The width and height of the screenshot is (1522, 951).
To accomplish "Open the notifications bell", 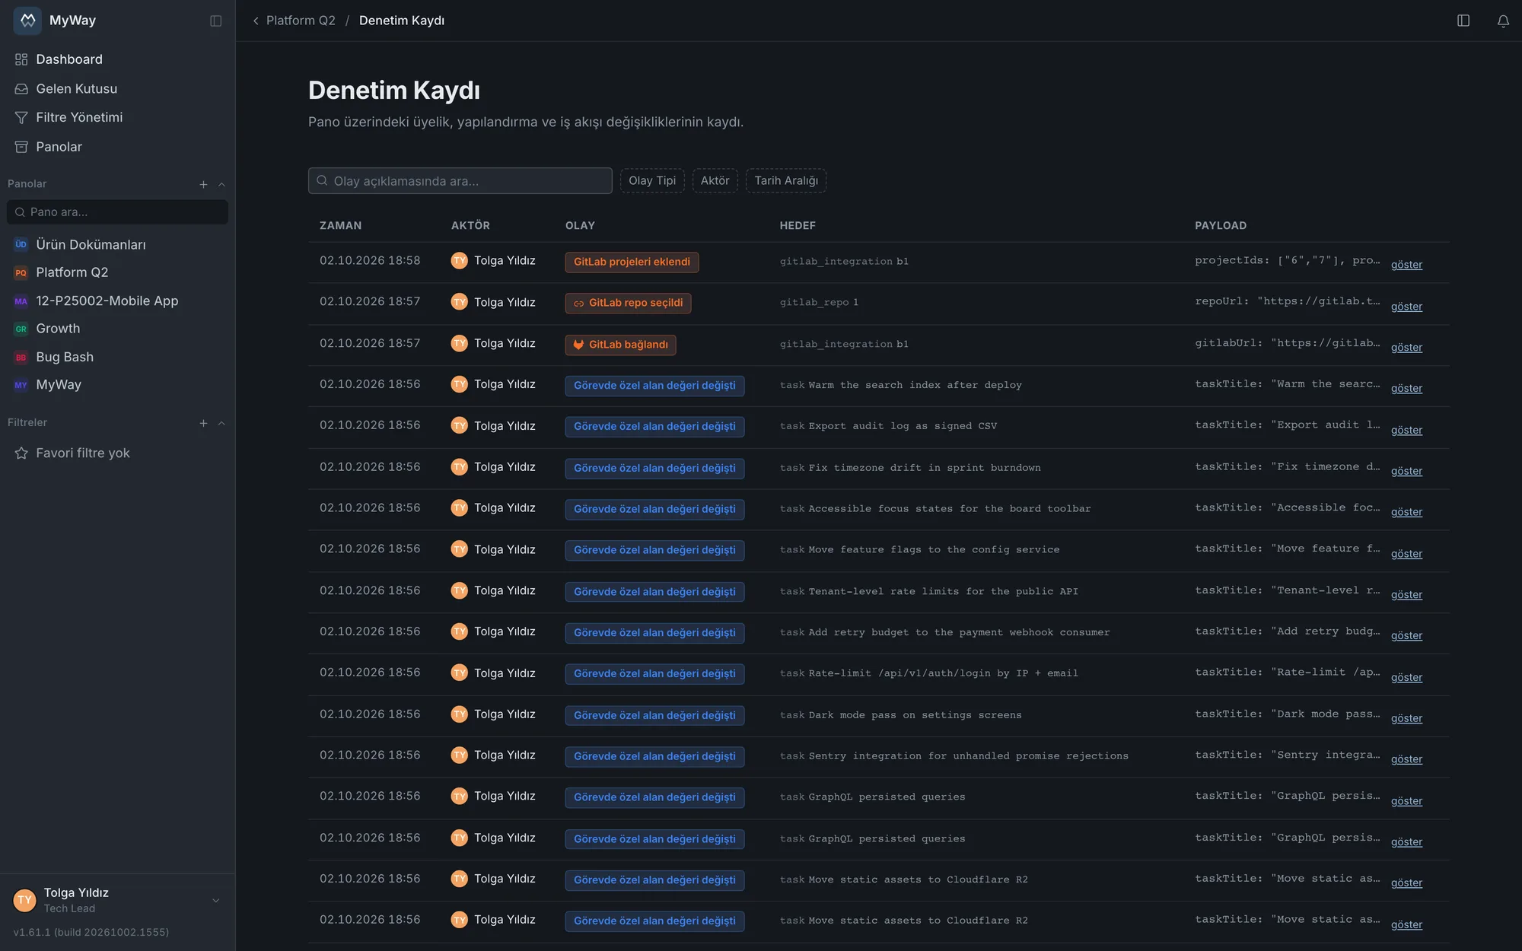I will pyautogui.click(x=1503, y=21).
